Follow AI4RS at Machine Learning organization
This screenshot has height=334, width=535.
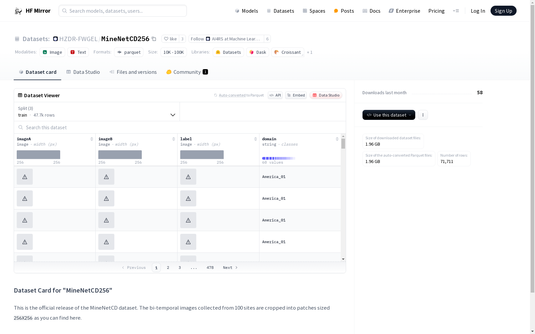pos(226,39)
